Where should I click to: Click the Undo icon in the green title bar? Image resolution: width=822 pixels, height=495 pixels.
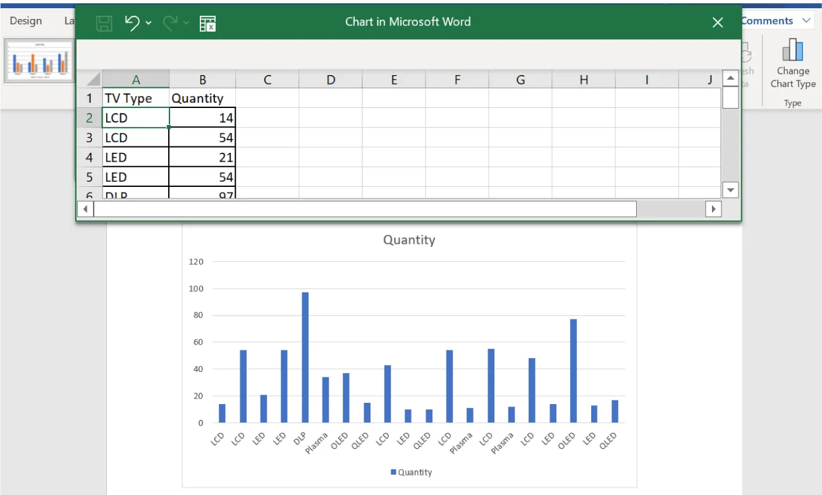tap(134, 23)
